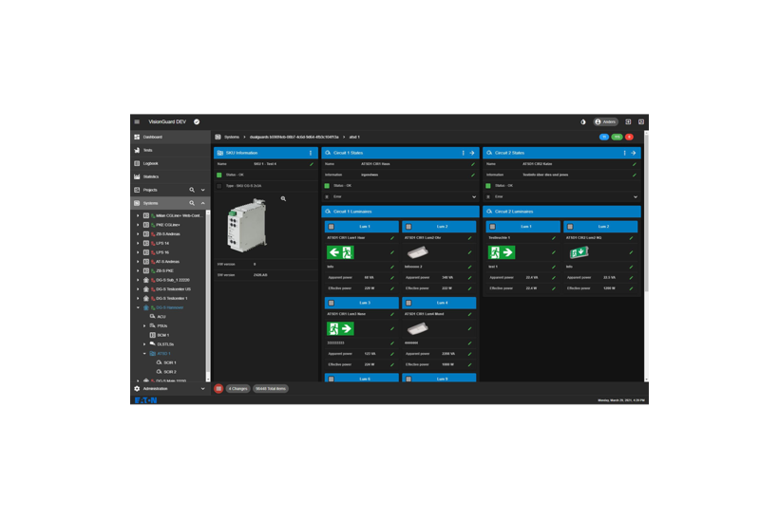Expand the DG-S Sub_1 tree node
The width and height of the screenshot is (779, 518).
(138, 280)
